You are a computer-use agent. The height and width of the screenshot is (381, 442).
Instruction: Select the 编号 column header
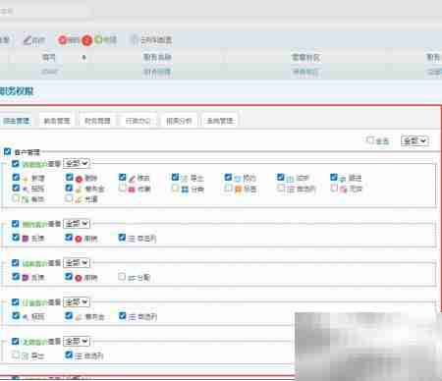(x=49, y=58)
